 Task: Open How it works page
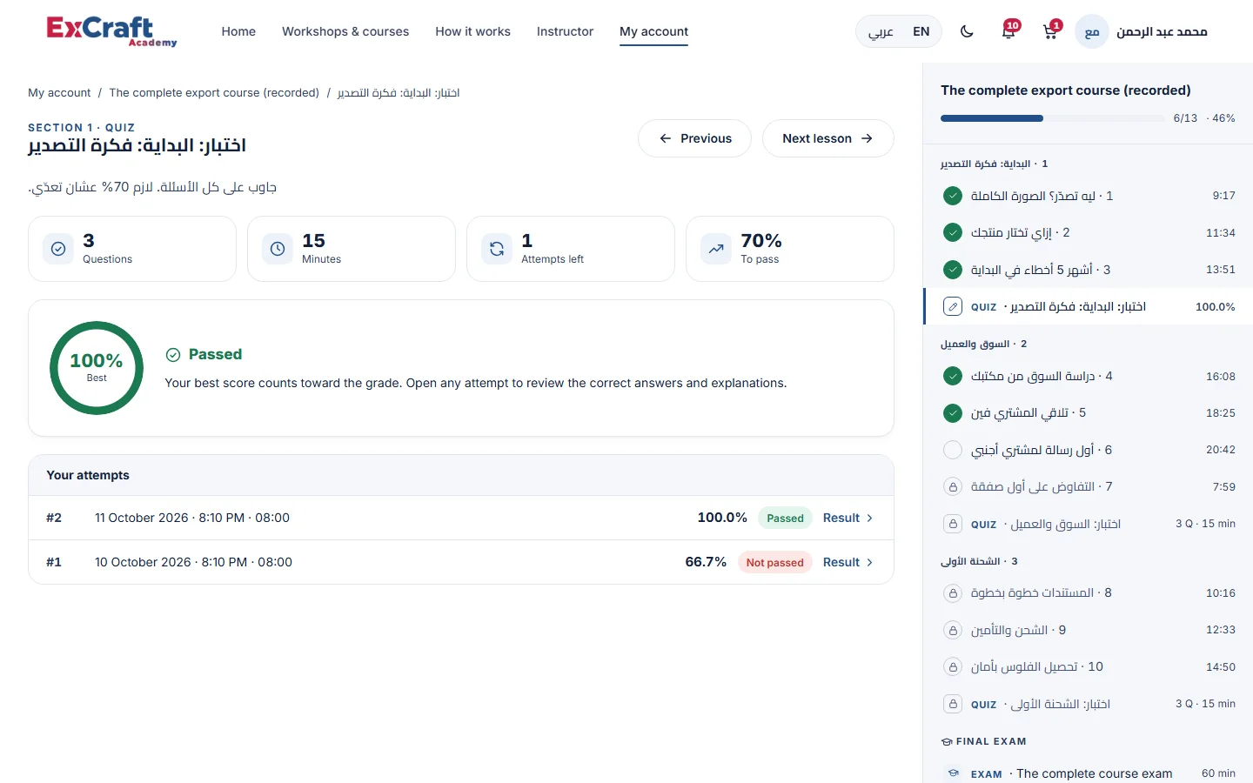472,31
